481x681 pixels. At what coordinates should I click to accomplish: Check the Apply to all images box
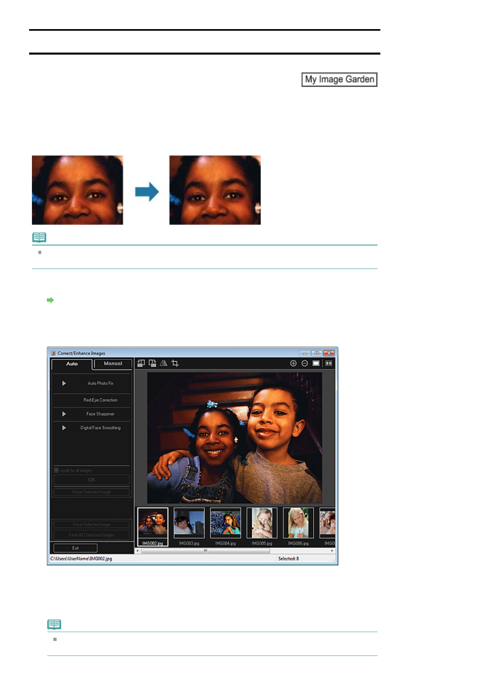(57, 470)
